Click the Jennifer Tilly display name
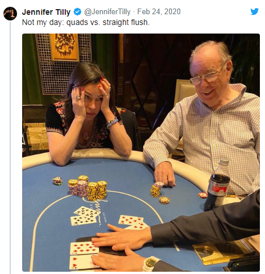Screen dimensions: 265x274 46,12
